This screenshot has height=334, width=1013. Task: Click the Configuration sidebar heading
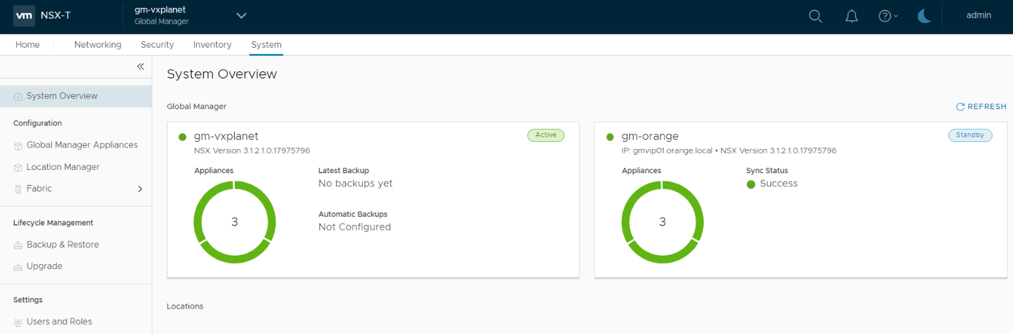(37, 123)
